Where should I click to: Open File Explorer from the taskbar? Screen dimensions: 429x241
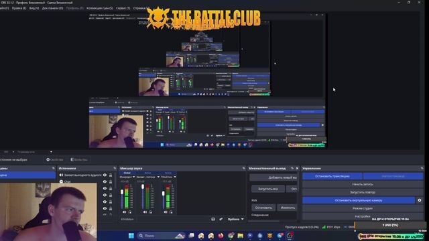tap(240, 236)
